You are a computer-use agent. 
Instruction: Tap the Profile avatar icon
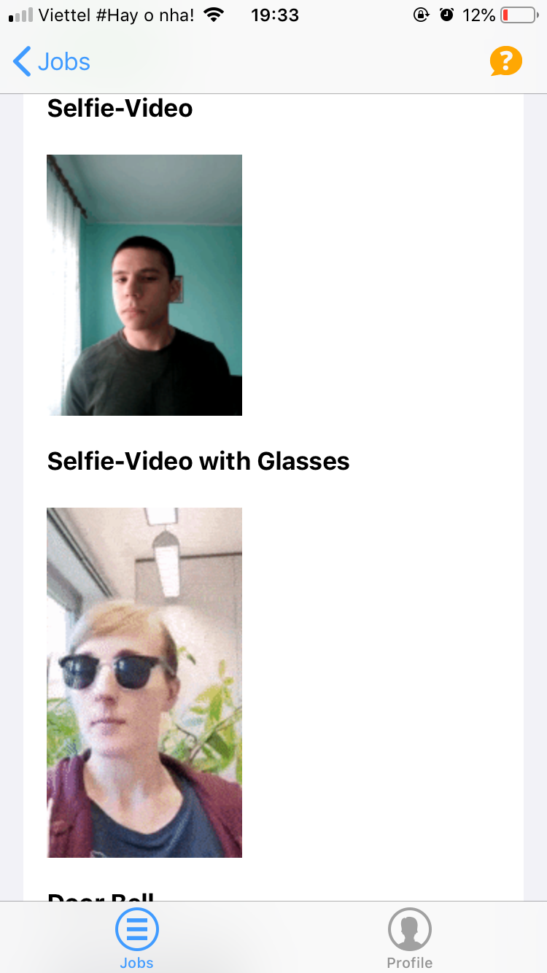410,929
